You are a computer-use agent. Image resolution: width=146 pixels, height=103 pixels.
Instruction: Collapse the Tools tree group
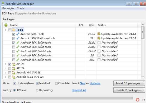(x=6, y=30)
